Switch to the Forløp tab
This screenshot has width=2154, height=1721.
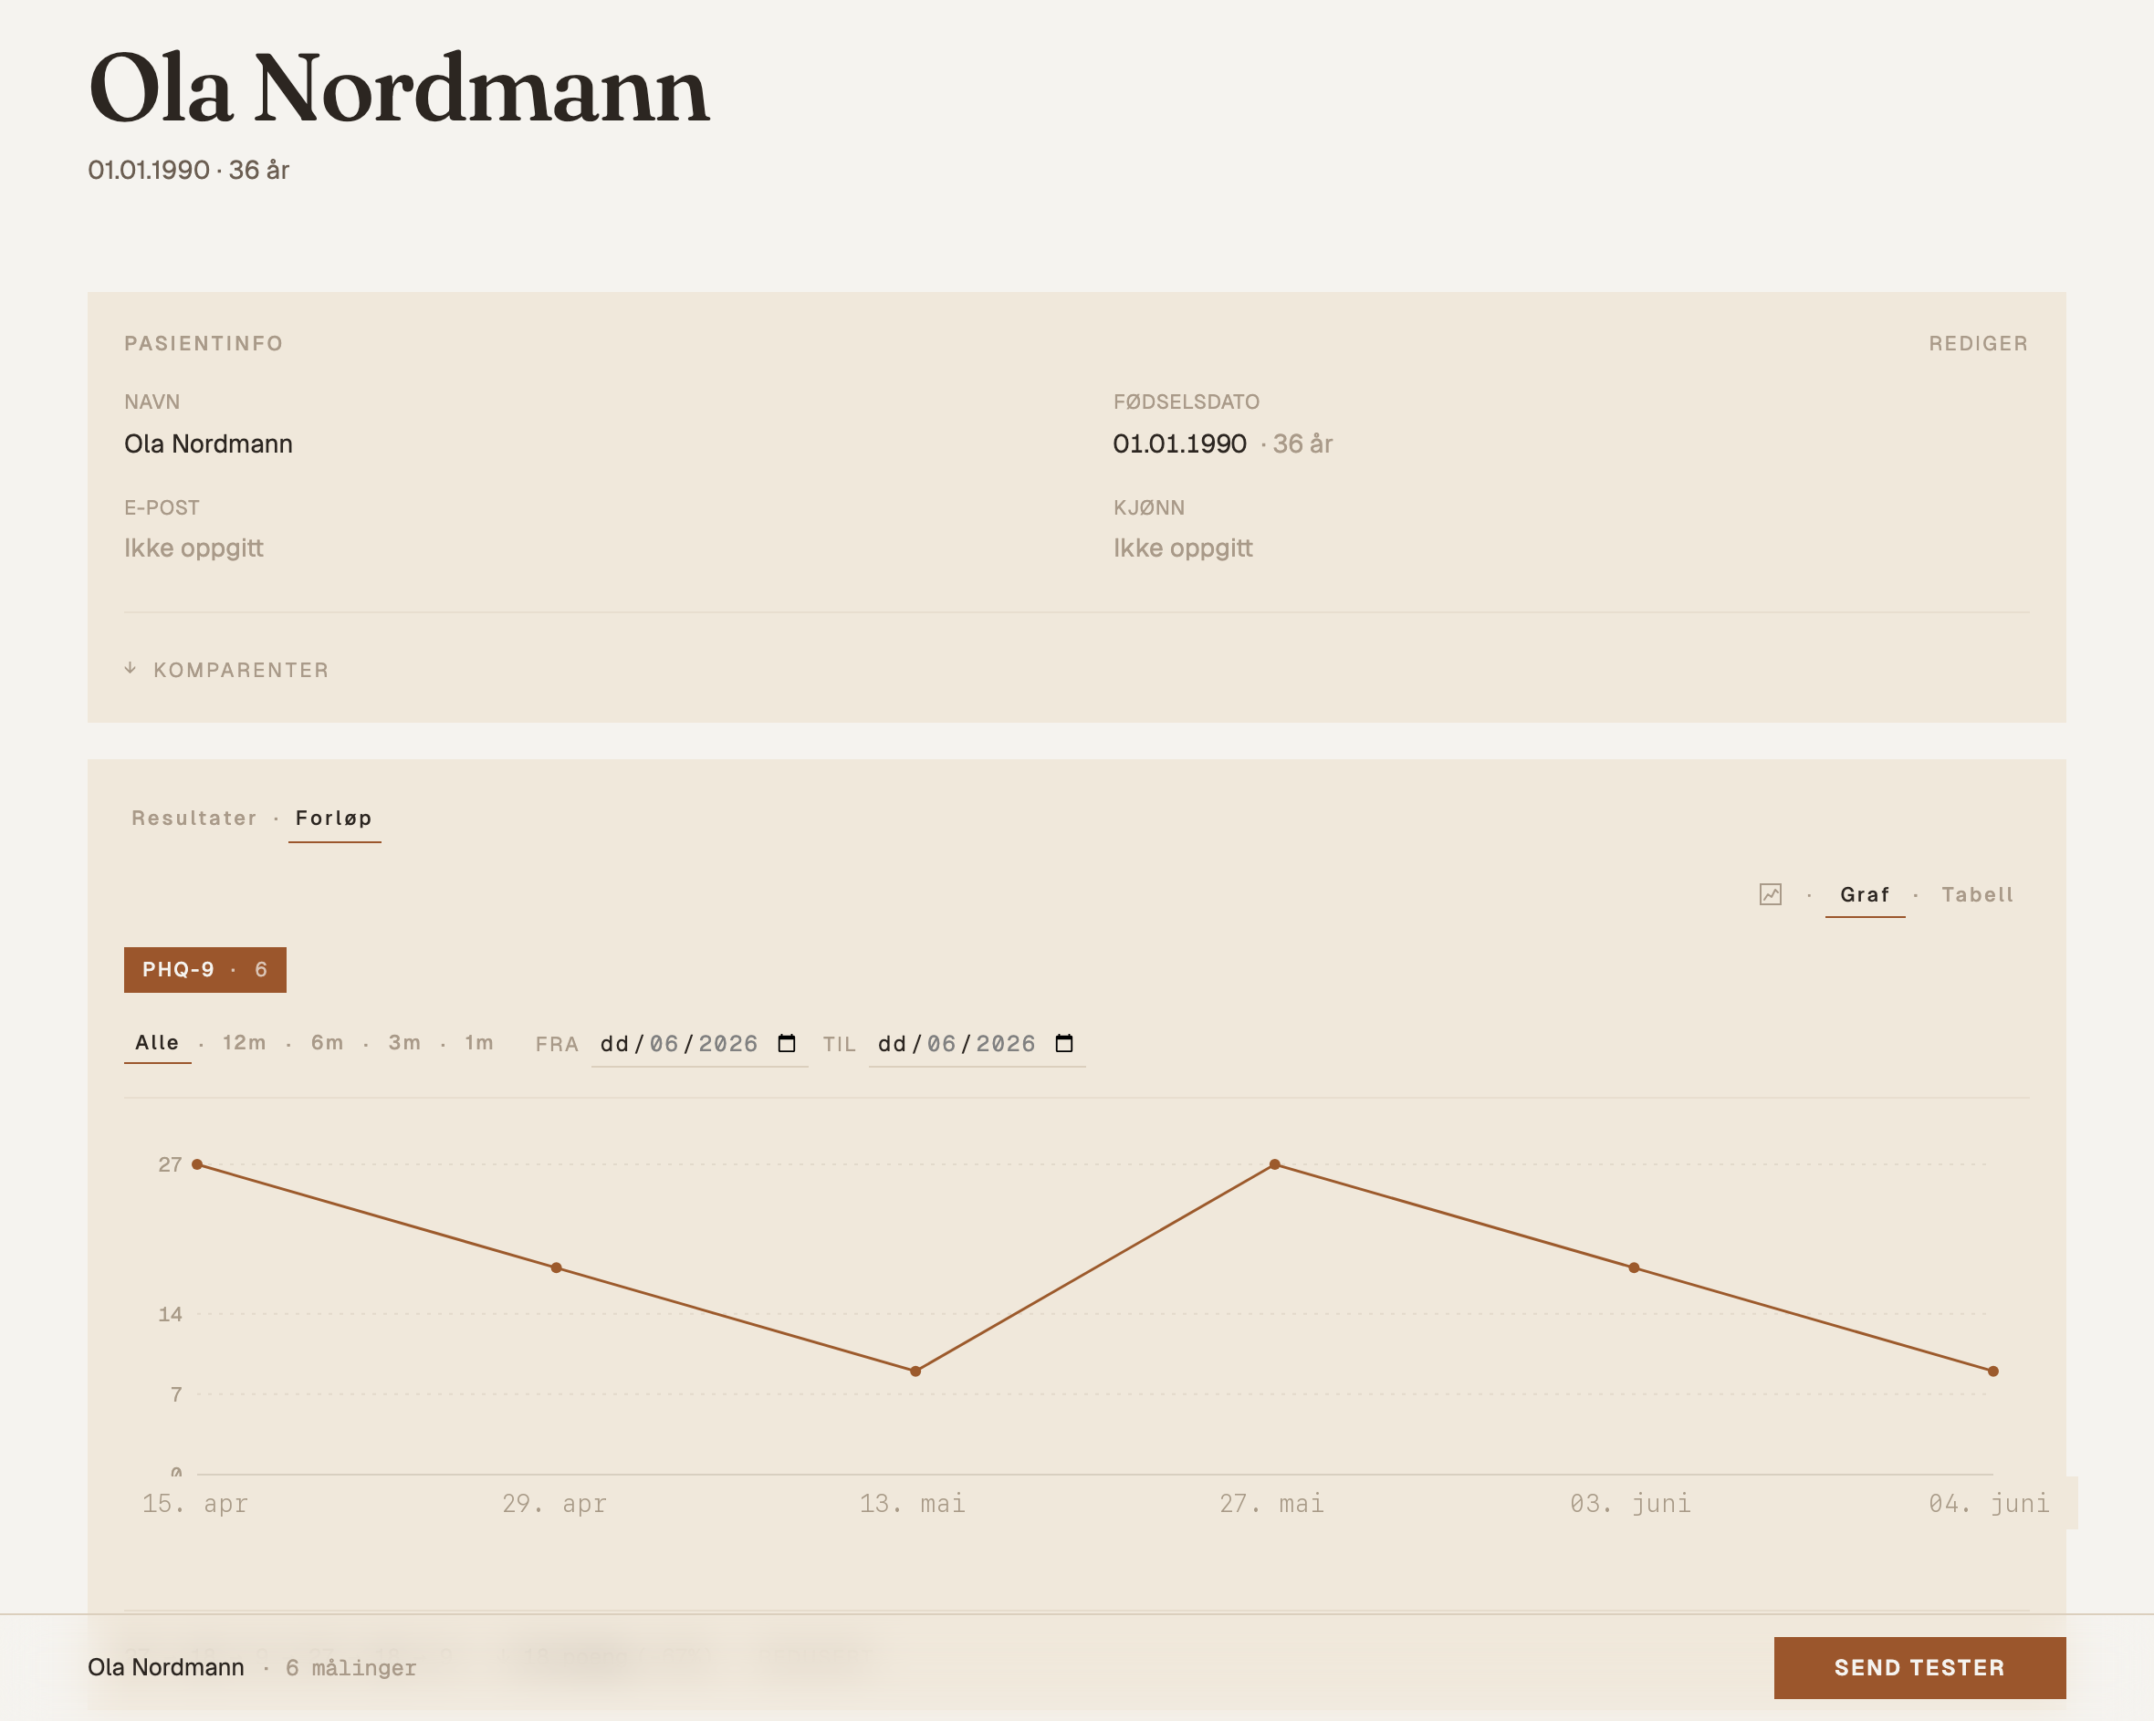(334, 818)
